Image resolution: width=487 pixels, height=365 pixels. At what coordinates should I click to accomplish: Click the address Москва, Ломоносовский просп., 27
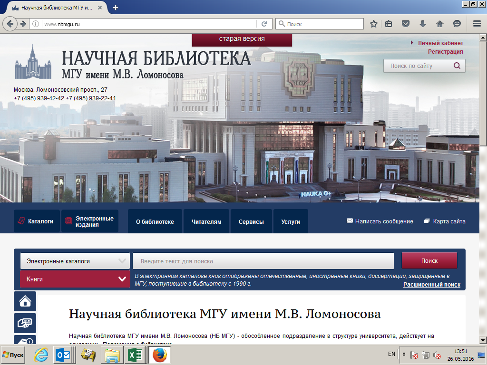tap(60, 90)
